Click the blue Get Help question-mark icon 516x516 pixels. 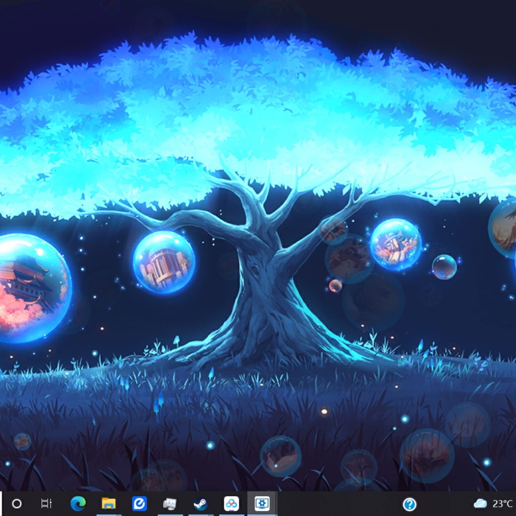point(410,504)
